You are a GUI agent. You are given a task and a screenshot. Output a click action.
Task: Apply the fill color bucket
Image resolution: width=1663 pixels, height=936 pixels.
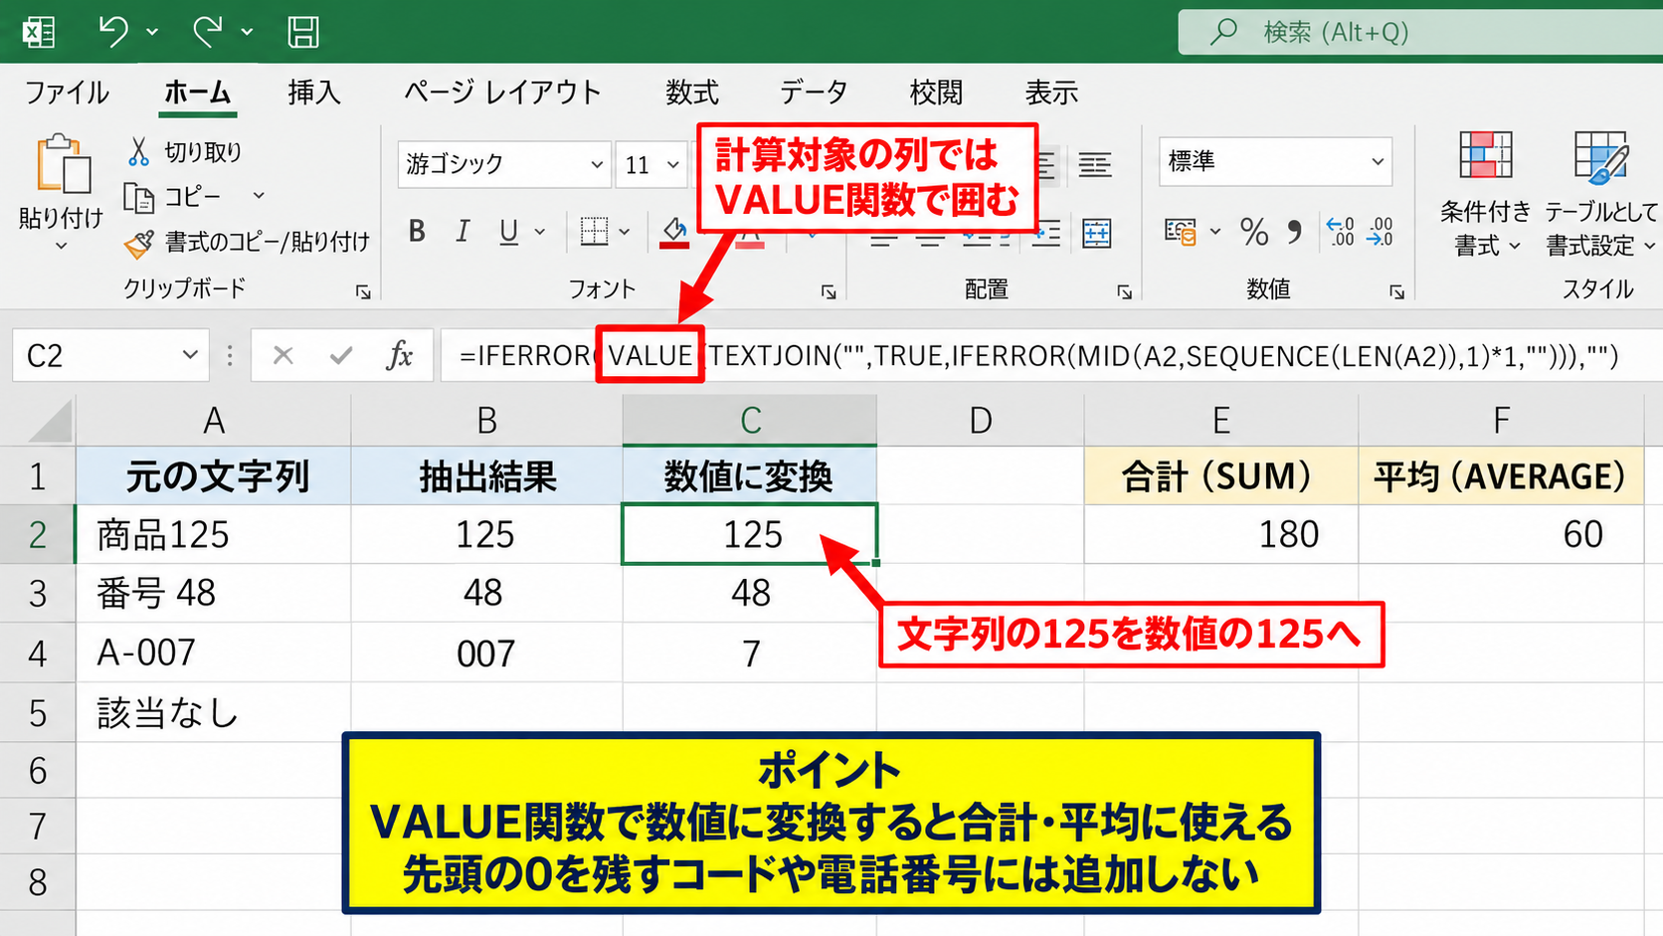point(674,233)
